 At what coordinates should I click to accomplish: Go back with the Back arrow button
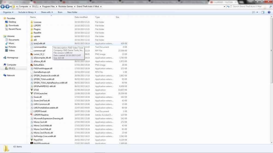(3, 7)
